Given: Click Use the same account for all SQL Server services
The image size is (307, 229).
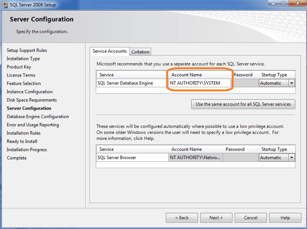Looking at the screenshot, I should 243,104.
